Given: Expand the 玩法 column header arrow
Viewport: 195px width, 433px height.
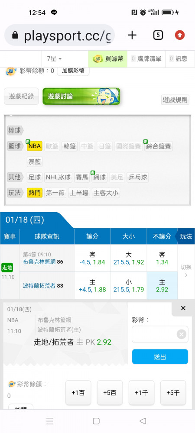Looking at the screenshot, I should pos(186,236).
